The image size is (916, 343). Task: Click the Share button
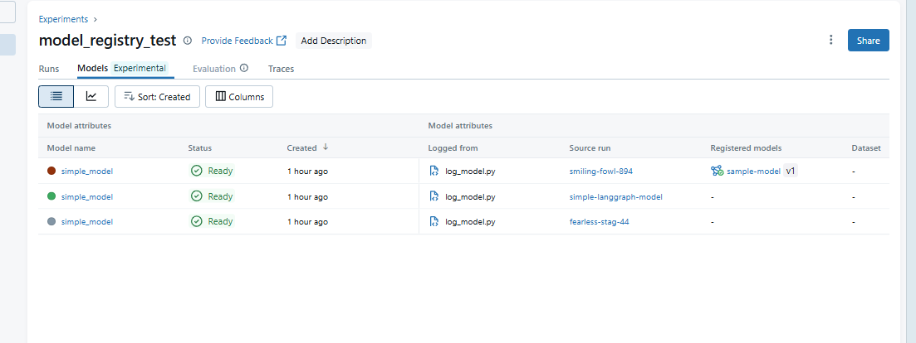[868, 40]
